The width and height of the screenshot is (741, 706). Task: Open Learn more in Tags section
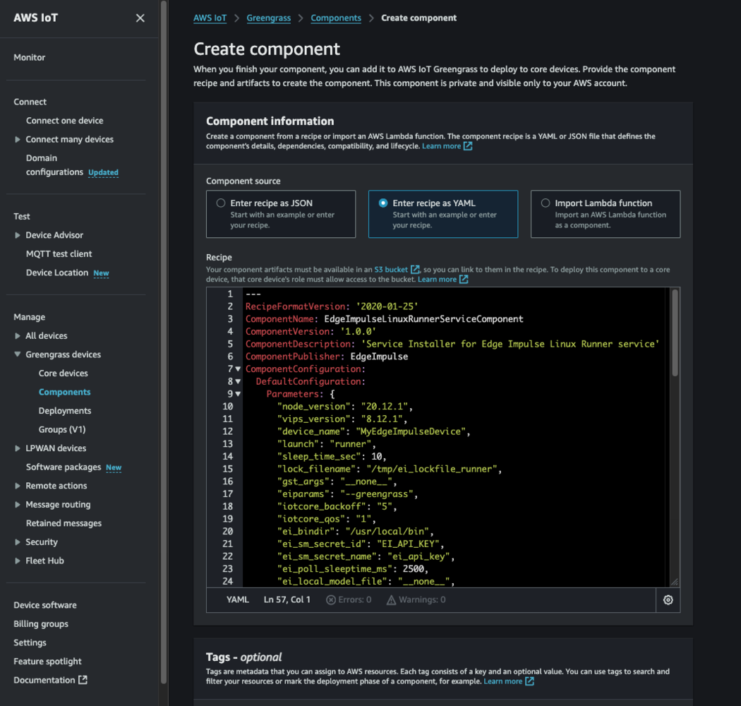(x=508, y=681)
